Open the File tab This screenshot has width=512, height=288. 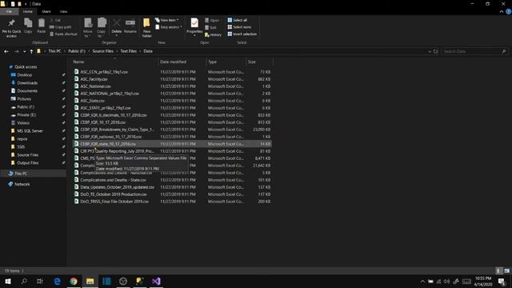[9, 11]
